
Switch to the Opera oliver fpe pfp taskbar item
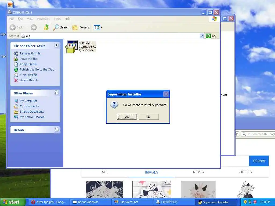(x=49, y=202)
